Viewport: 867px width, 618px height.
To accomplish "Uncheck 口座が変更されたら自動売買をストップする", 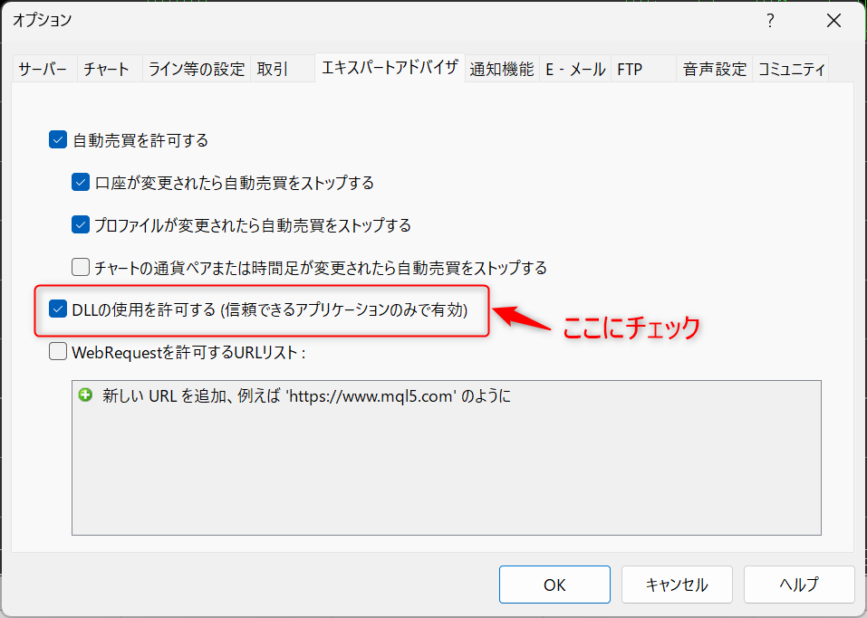I will point(81,183).
